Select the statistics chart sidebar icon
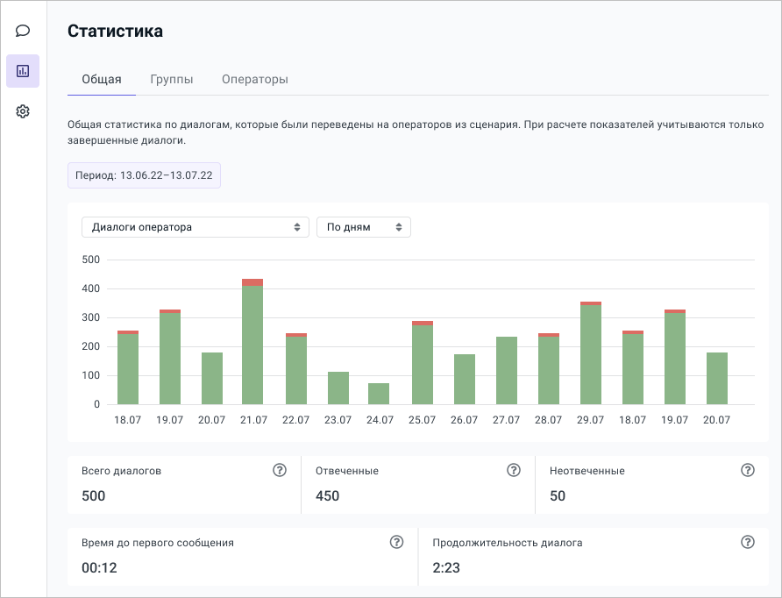This screenshot has width=782, height=598. click(23, 71)
